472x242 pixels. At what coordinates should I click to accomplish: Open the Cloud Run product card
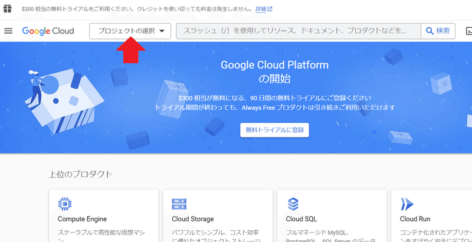[x=431, y=216]
